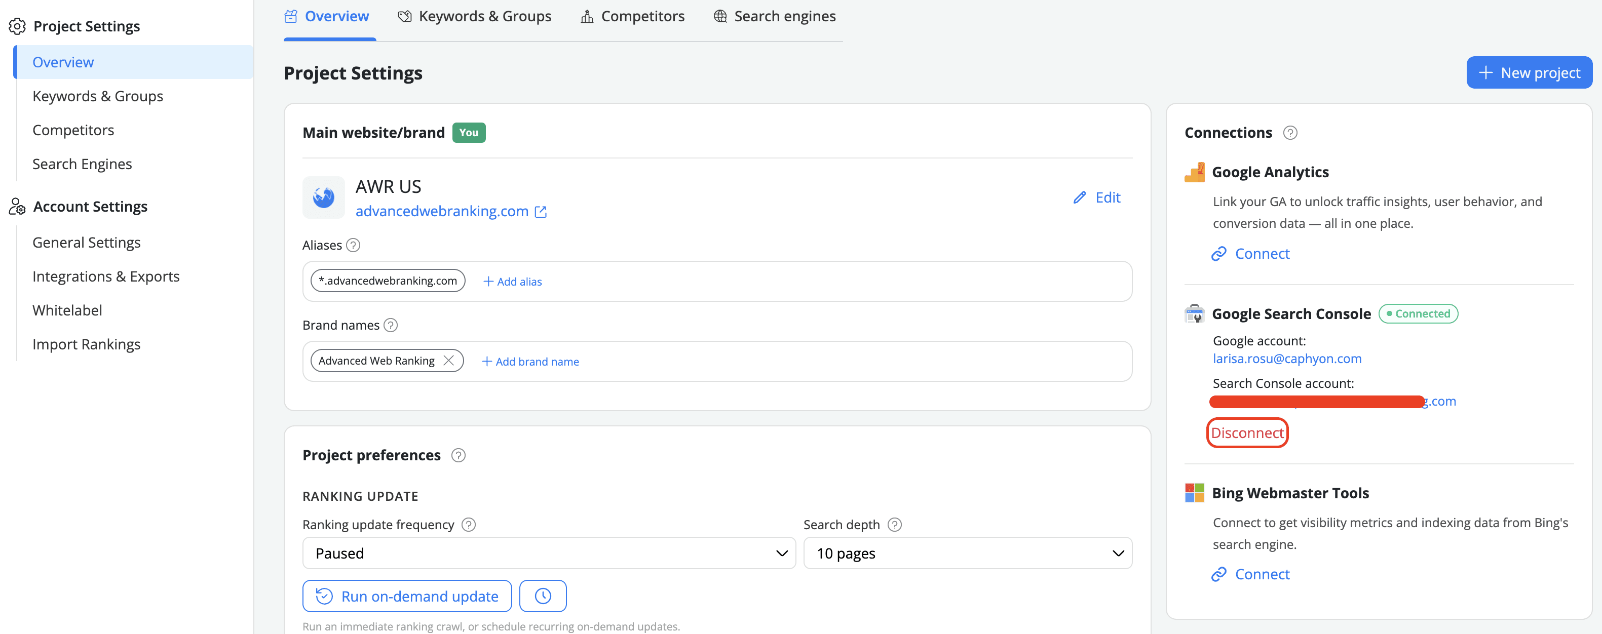Screen dimensions: 1602x634
Task: Open help icon beside Search depth
Action: [894, 525]
